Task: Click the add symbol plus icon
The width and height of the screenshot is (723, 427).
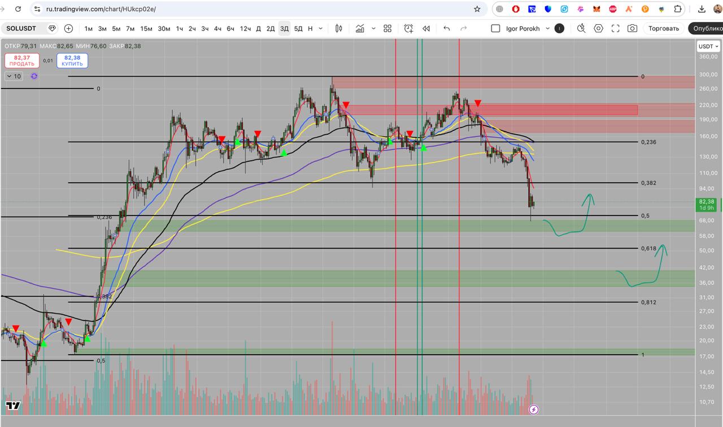Action: 68,28
